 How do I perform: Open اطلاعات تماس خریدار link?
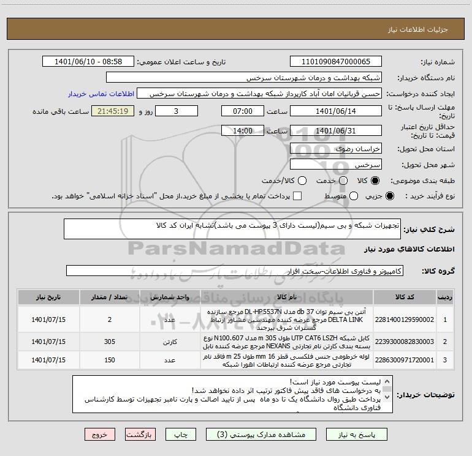101,94
